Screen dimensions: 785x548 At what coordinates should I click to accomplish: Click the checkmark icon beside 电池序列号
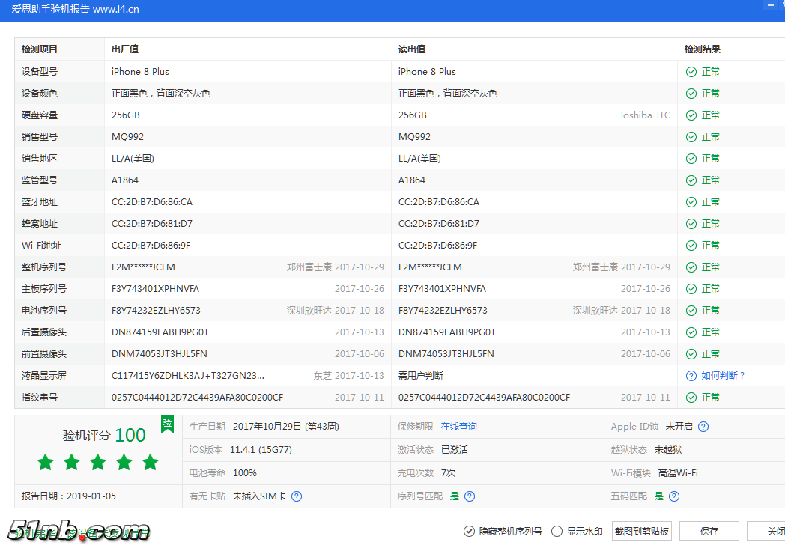pos(691,310)
